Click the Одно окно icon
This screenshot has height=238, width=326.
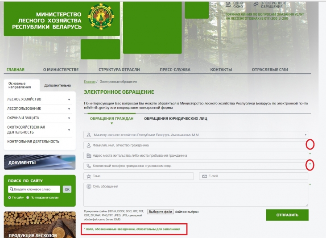(228, 4)
